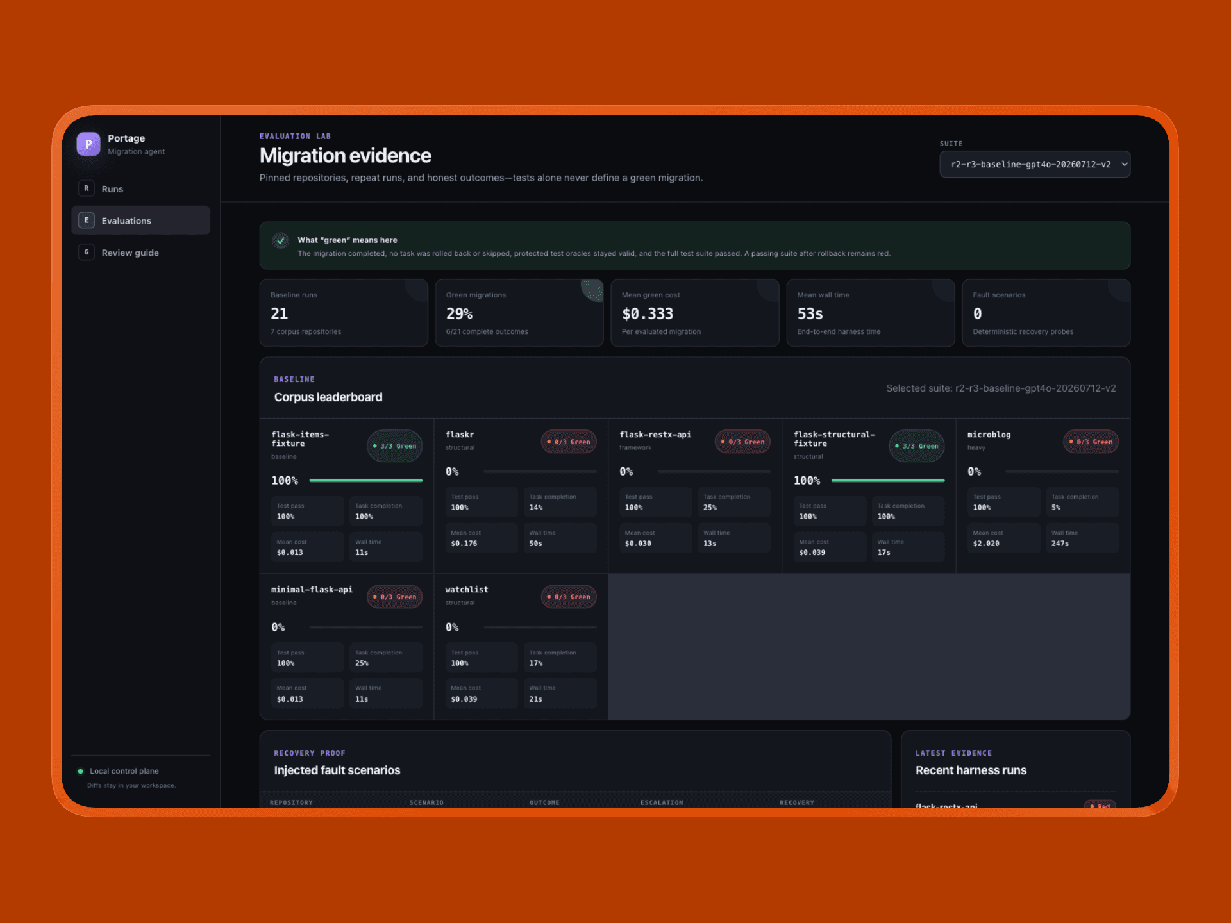Click microblog wall time 247s
This screenshot has width=1231, height=923.
click(1082, 538)
